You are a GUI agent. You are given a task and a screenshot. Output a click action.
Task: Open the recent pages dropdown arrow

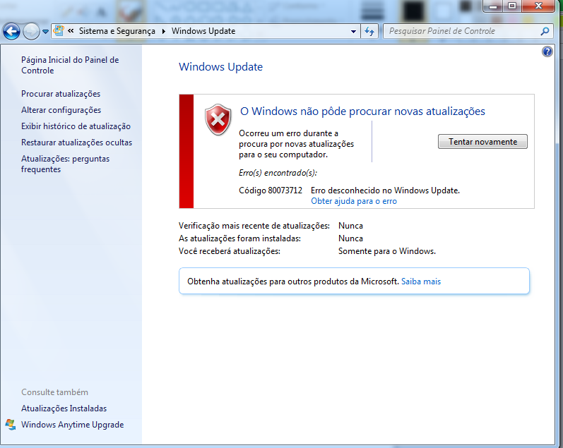(46, 32)
